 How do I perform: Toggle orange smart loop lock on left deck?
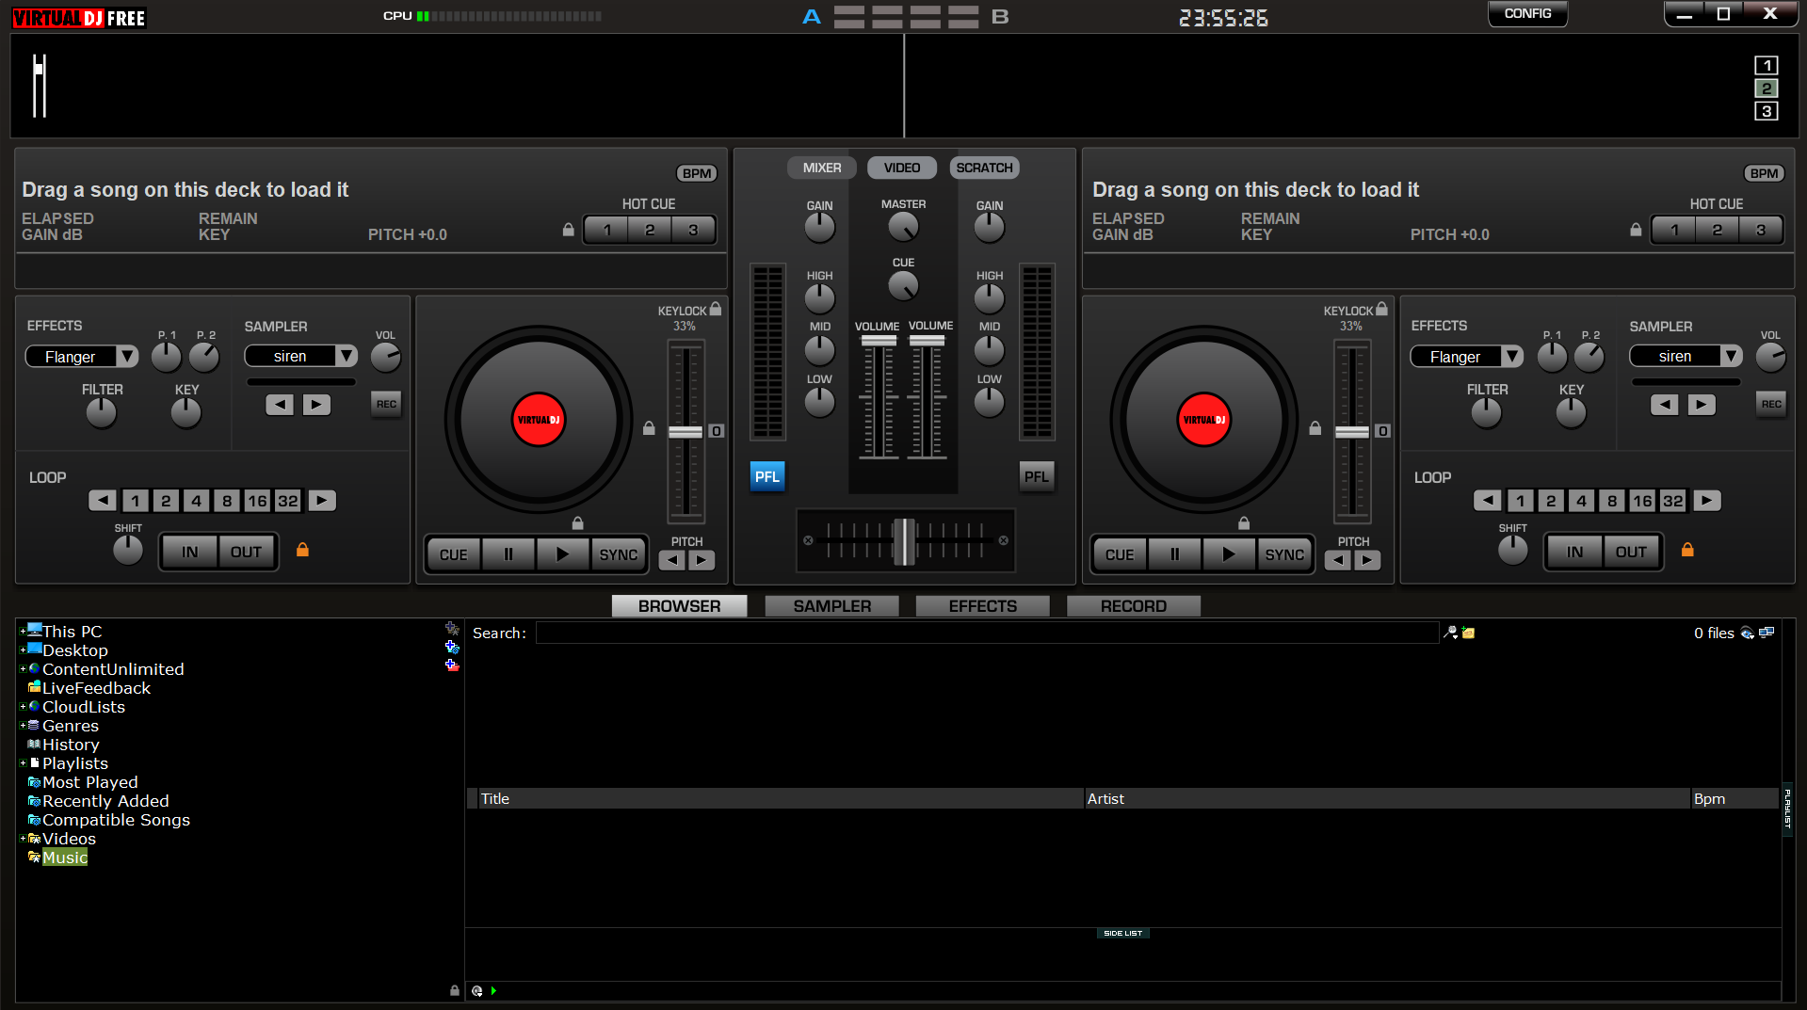pyautogui.click(x=302, y=550)
